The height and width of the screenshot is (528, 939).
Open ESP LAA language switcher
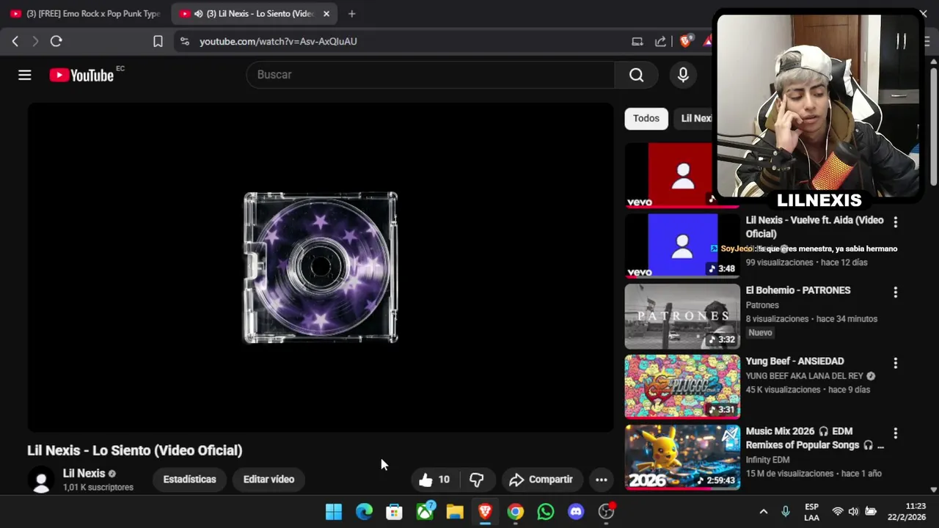tap(811, 512)
